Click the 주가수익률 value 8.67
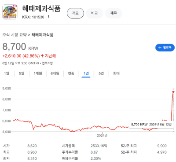This screenshot has height=162, width=176. [94, 152]
